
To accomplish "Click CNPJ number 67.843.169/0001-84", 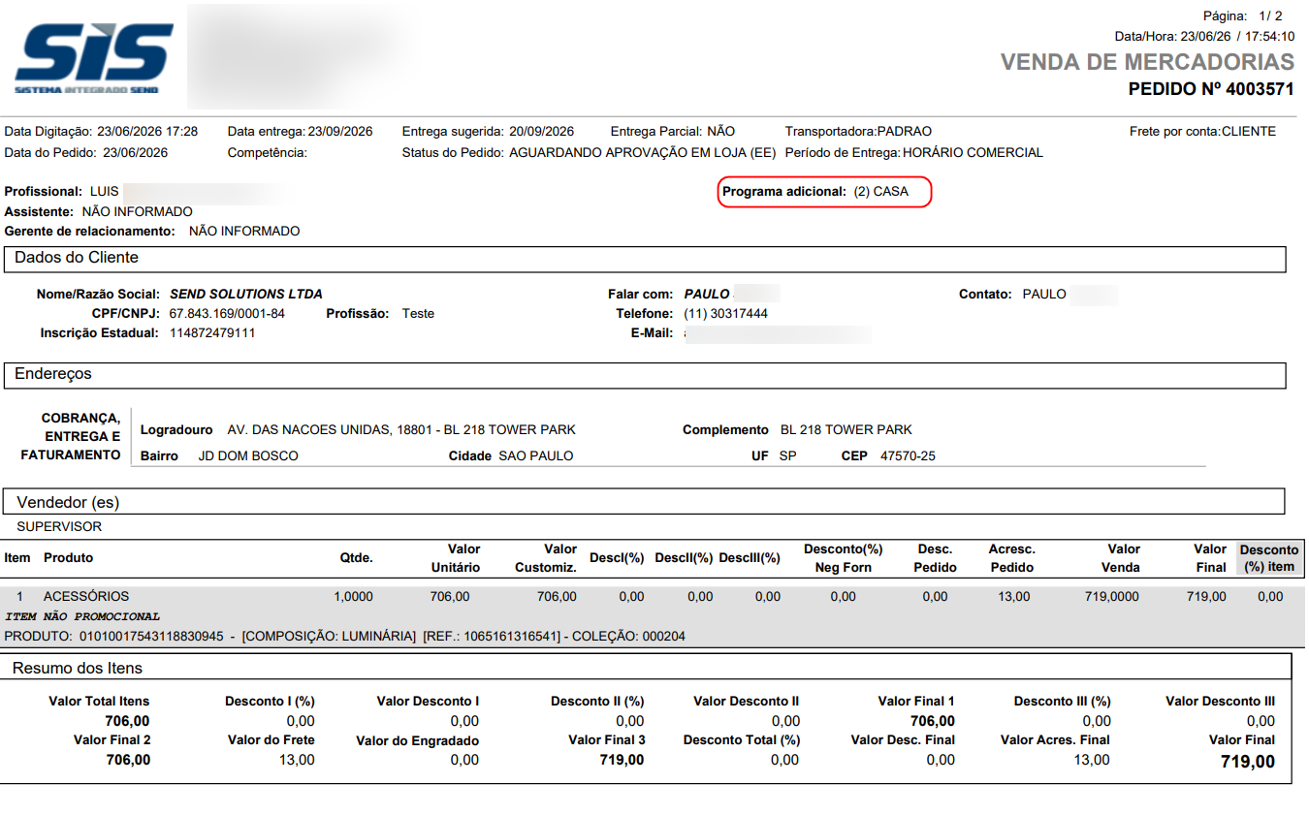I will (227, 313).
